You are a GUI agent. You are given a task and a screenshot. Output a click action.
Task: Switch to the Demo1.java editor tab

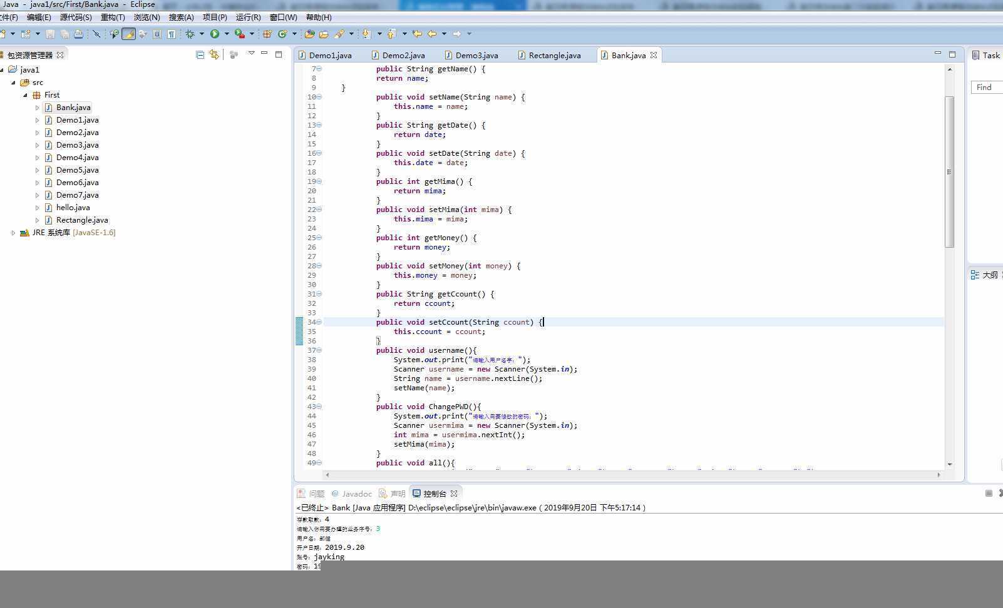click(x=325, y=55)
